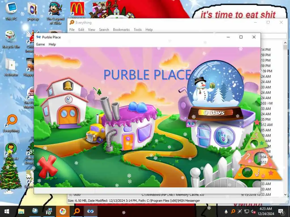Screen dimensions: 290x217
Task: Select the Everything desktop shortcut icon
Action: tap(11, 123)
